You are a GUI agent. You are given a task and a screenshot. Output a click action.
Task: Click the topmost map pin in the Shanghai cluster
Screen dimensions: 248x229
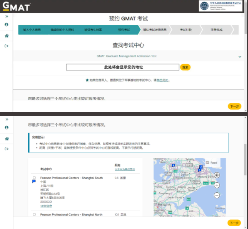[201, 166]
